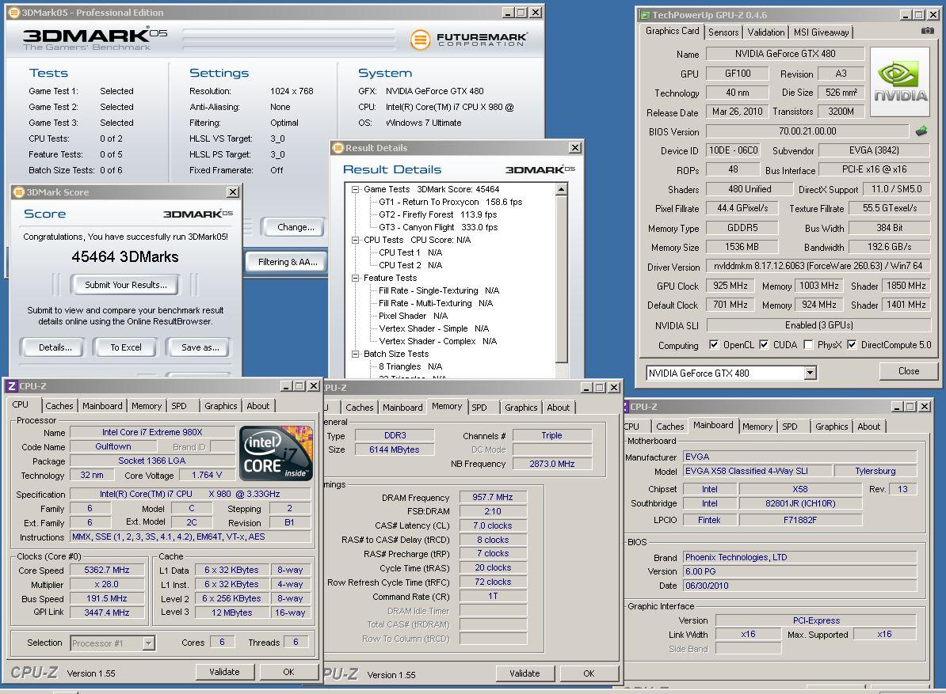Click the Filtering & AA button
946x694 pixels.
pyautogui.click(x=287, y=262)
